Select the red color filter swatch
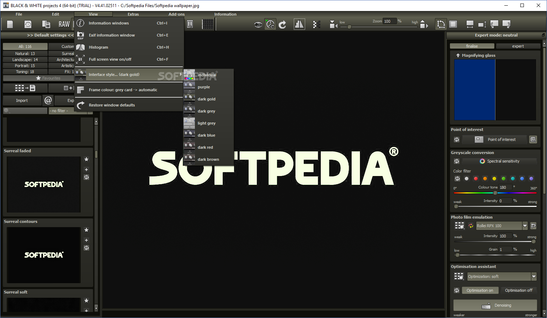The width and height of the screenshot is (547, 318). [476, 179]
